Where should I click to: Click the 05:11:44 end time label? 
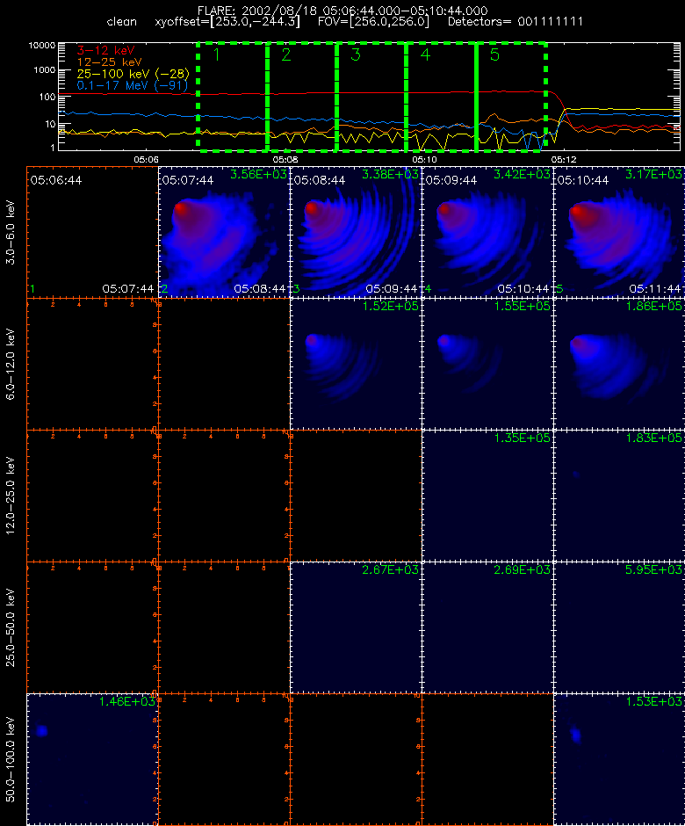click(655, 289)
